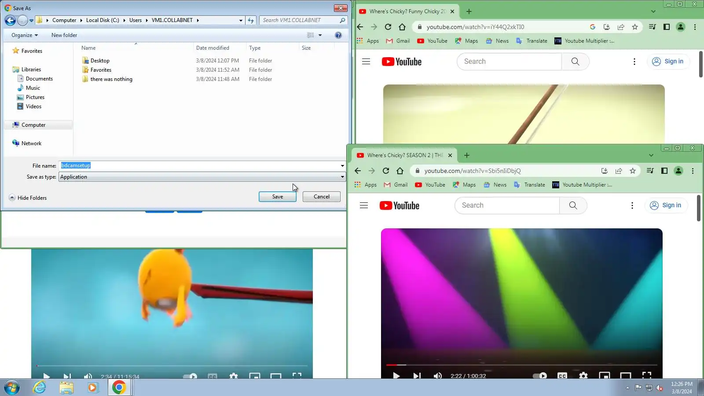Image resolution: width=704 pixels, height=396 pixels.
Task: Open Windows Media Player from the taskbar
Action: tap(93, 388)
